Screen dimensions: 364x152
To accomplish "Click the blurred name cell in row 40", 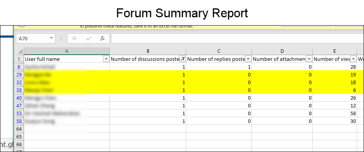I will point(67,98).
